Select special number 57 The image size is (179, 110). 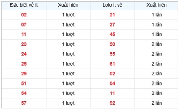coord(24,103)
